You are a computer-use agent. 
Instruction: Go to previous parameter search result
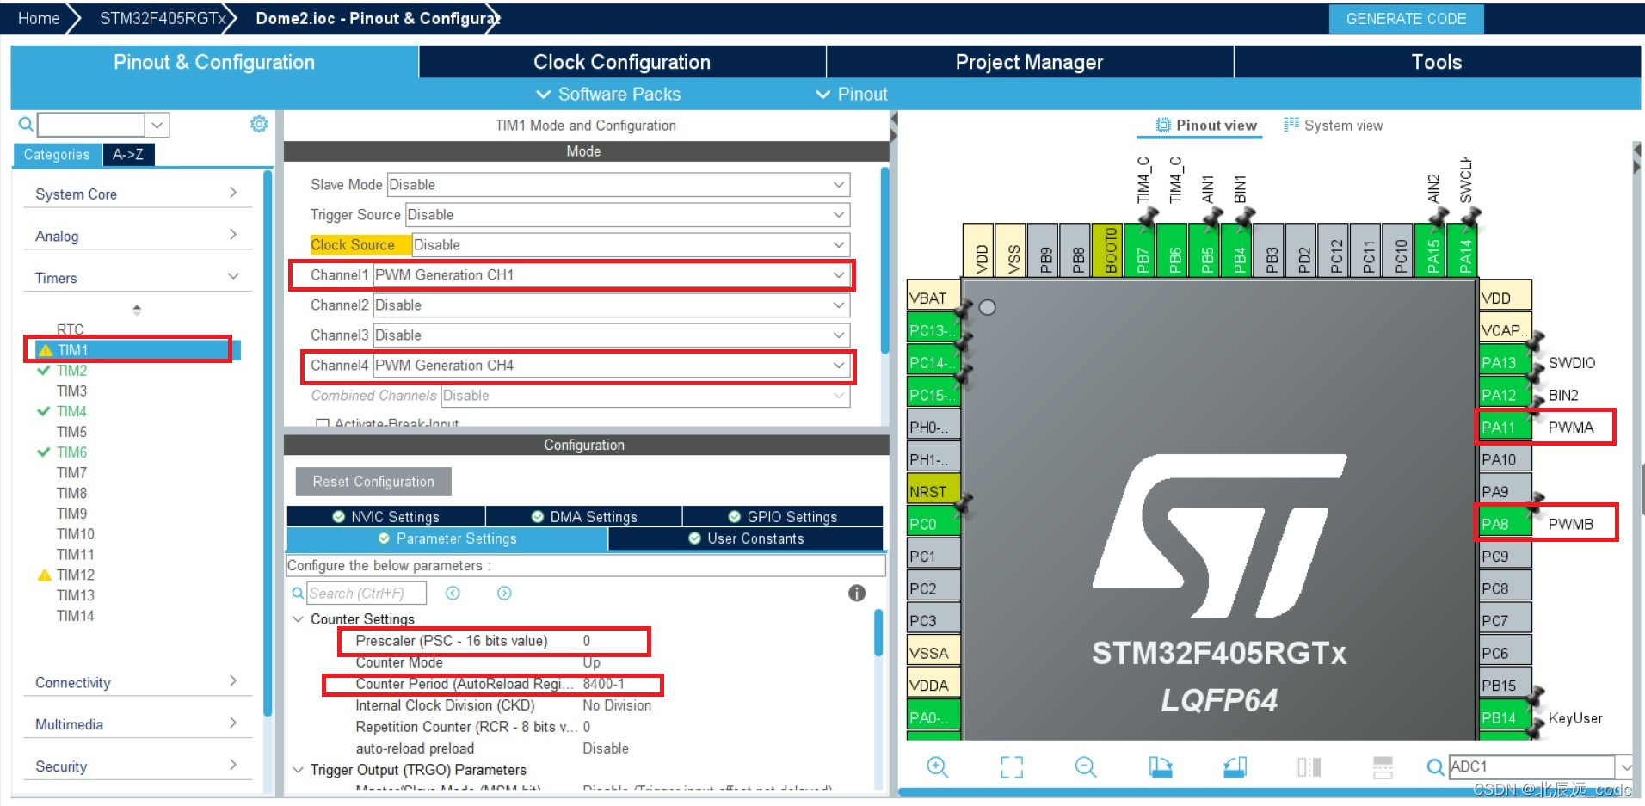click(x=453, y=593)
